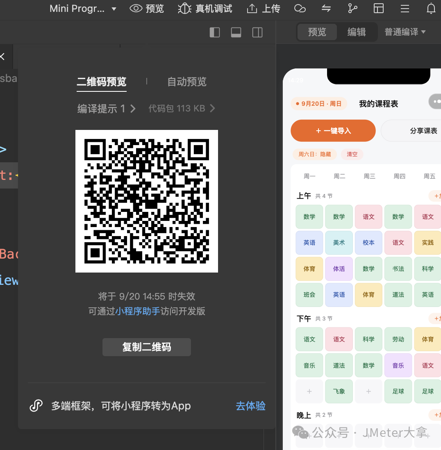
Task: Tap the Thursday purple 音乐 cell
Action: point(398,366)
